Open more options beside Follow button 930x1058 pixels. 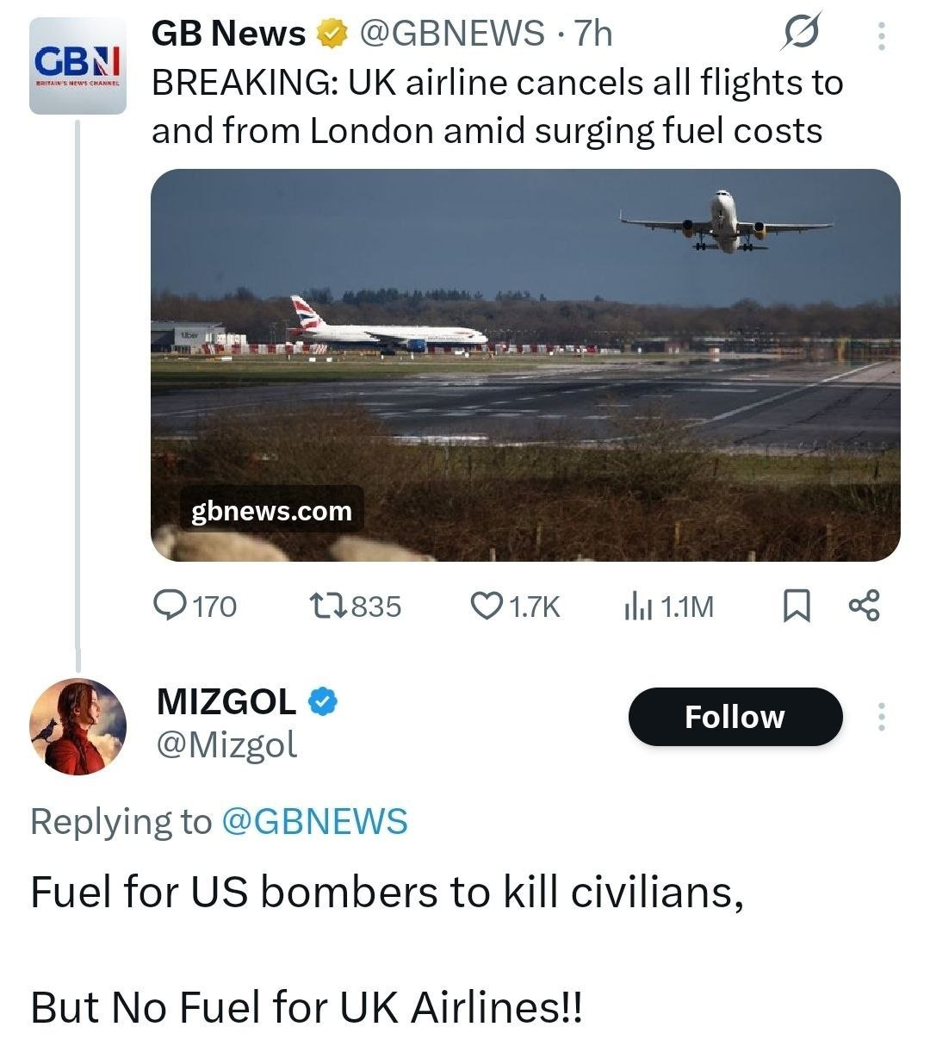pyautogui.click(x=881, y=716)
